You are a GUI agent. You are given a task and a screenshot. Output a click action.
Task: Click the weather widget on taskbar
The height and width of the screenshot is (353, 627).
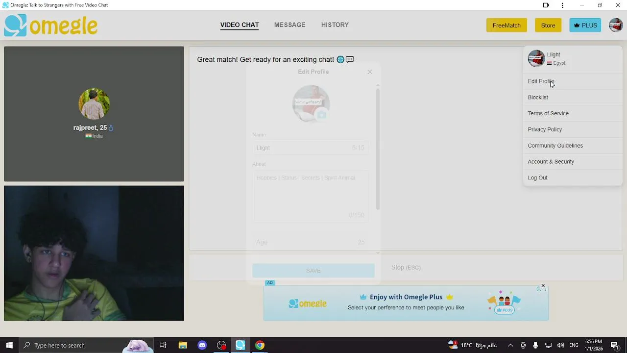pyautogui.click(x=472, y=345)
